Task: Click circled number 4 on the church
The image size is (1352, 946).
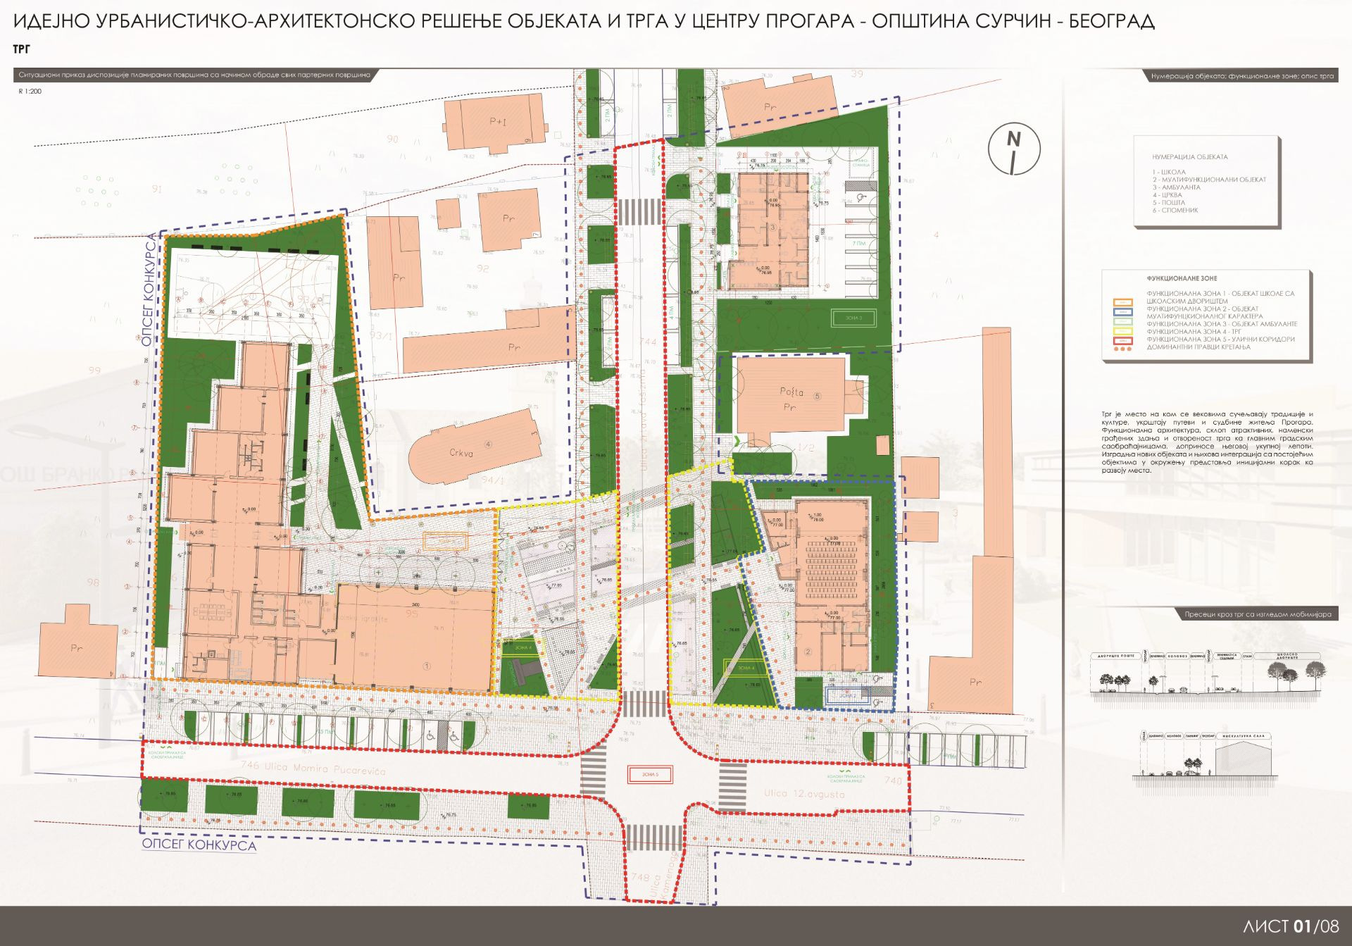Action: [x=488, y=444]
